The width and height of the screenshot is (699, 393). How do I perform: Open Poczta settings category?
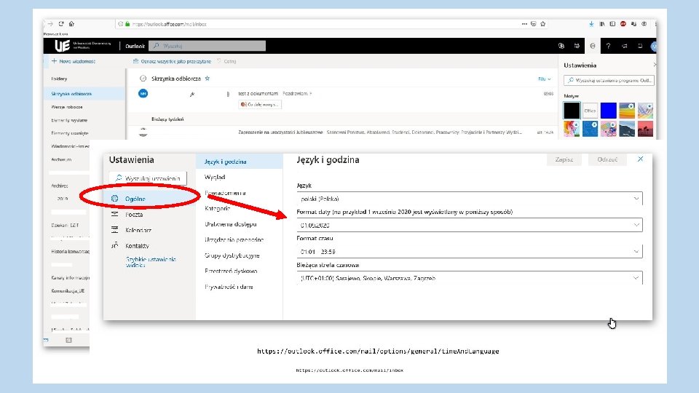click(134, 214)
